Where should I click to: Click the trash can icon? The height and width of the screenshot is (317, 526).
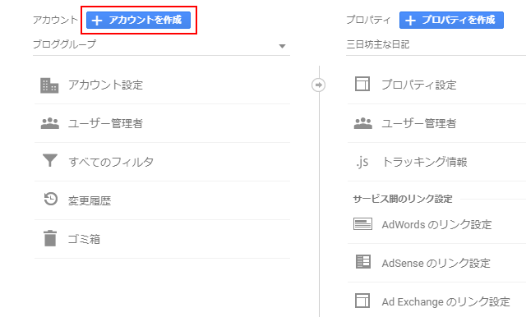click(x=50, y=238)
